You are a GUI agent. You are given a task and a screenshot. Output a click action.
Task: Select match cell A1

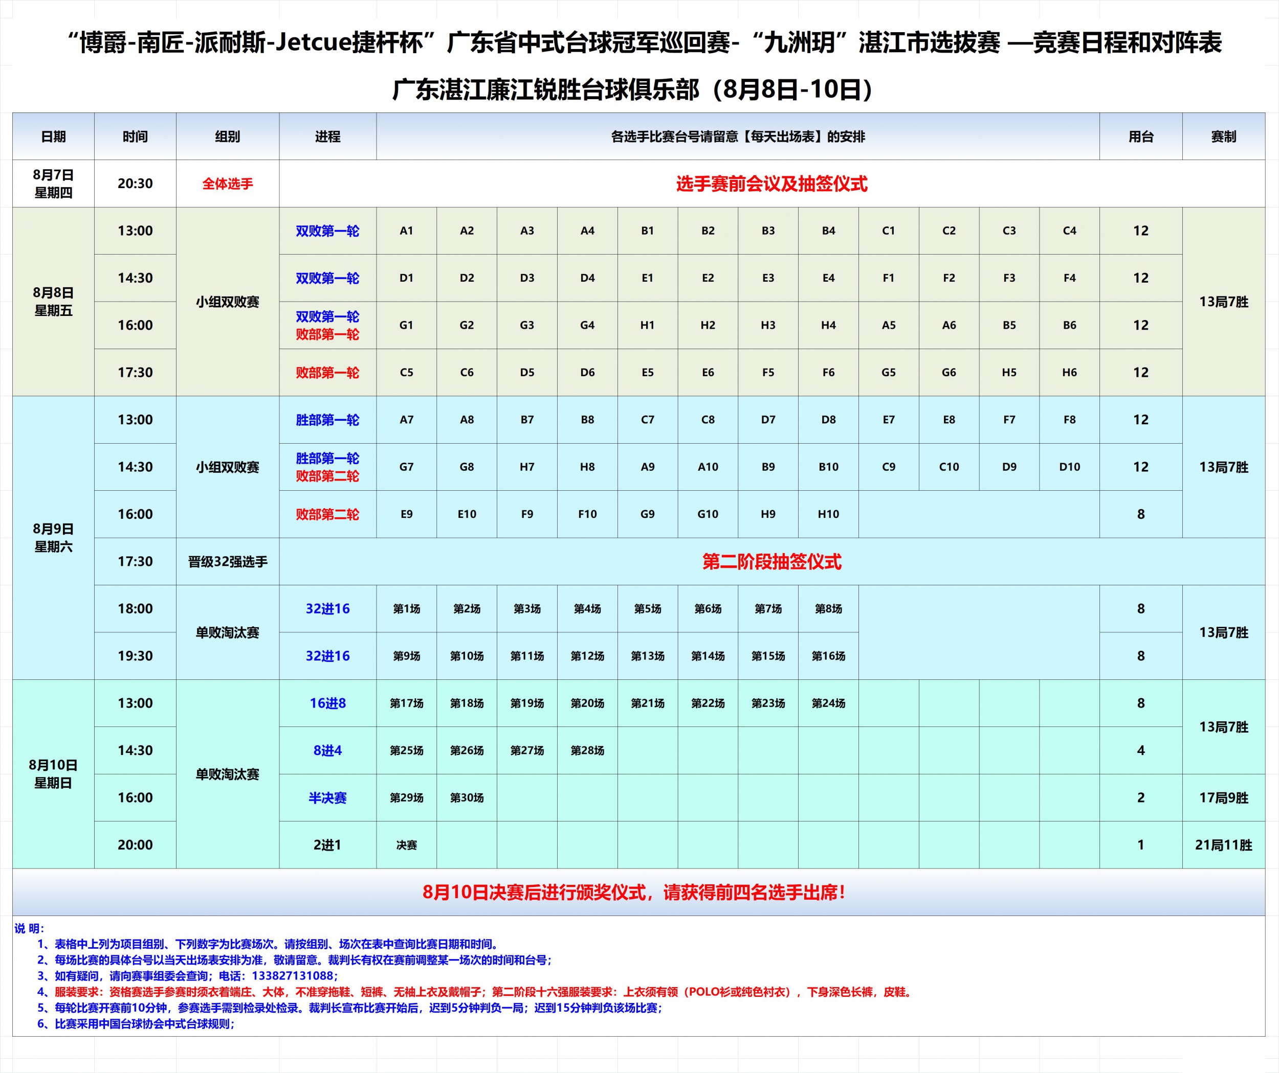(406, 231)
